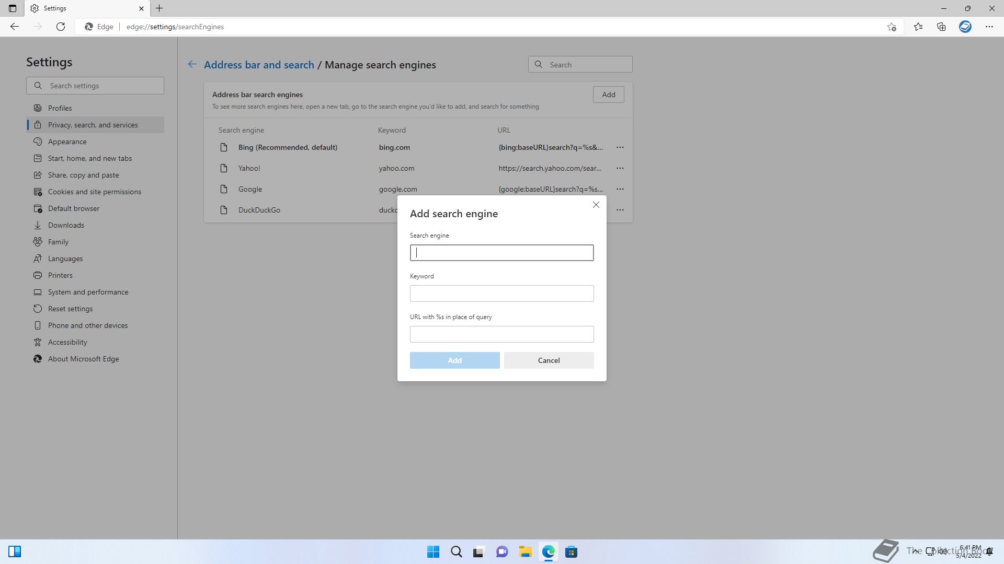
Task: Click the profile avatar icon in the toolbar
Action: point(965,27)
